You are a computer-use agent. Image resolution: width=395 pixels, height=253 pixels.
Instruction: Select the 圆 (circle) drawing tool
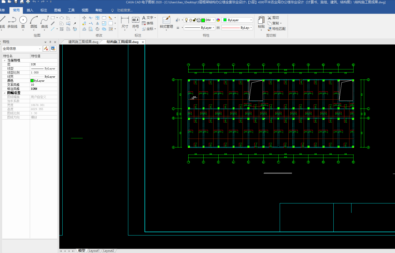point(23,20)
